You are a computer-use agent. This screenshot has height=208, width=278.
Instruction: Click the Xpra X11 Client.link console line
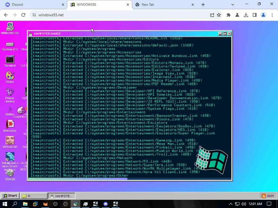(x=115, y=172)
